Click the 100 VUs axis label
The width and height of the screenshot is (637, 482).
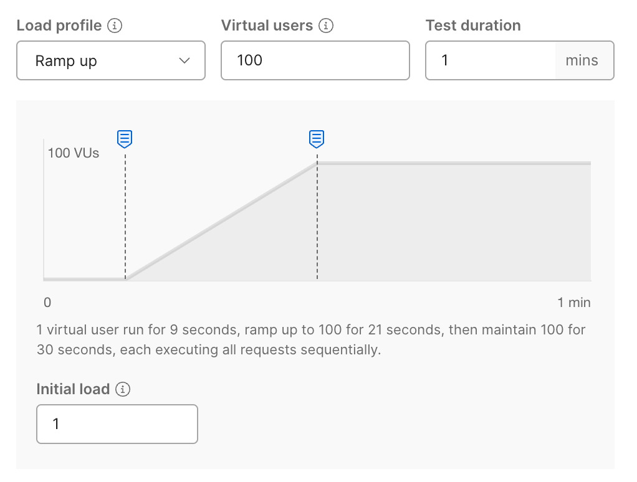(x=74, y=153)
